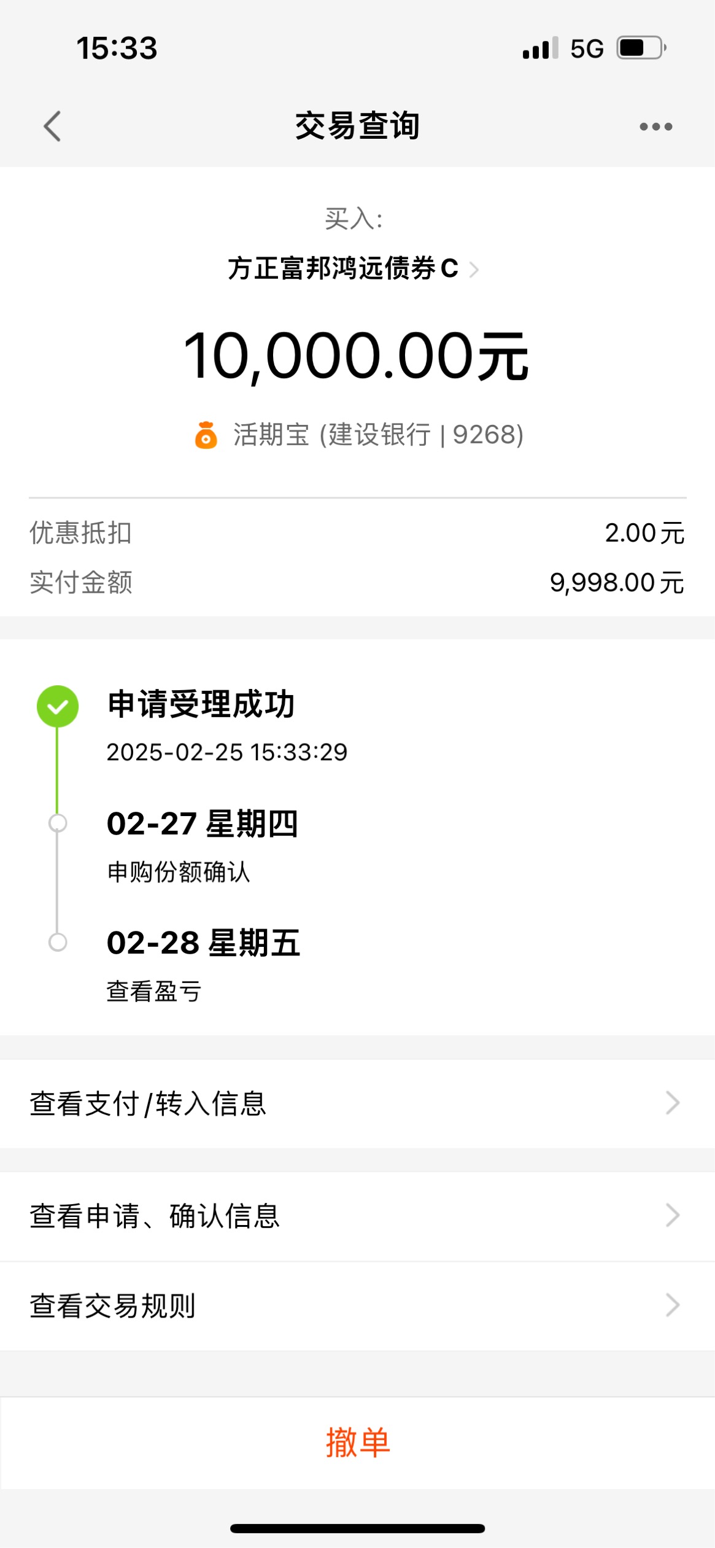This screenshot has height=1548, width=715.
Task: Expand chevron on 查看申请、确认信息 row
Action: pyautogui.click(x=673, y=1215)
